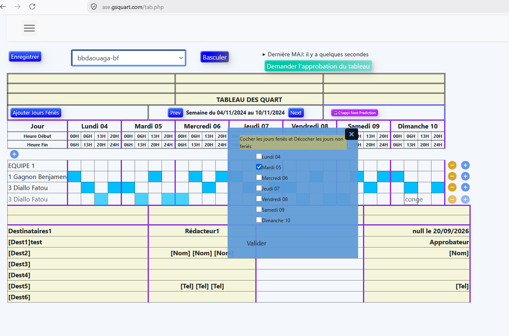Open the bbdaouaga-bf dropdown
Image resolution: width=509 pixels, height=336 pixels.
128,58
